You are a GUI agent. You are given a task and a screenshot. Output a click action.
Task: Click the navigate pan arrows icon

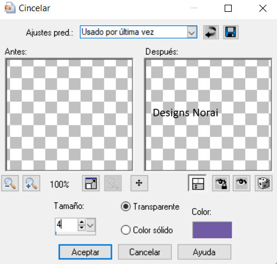pyautogui.click(x=139, y=183)
